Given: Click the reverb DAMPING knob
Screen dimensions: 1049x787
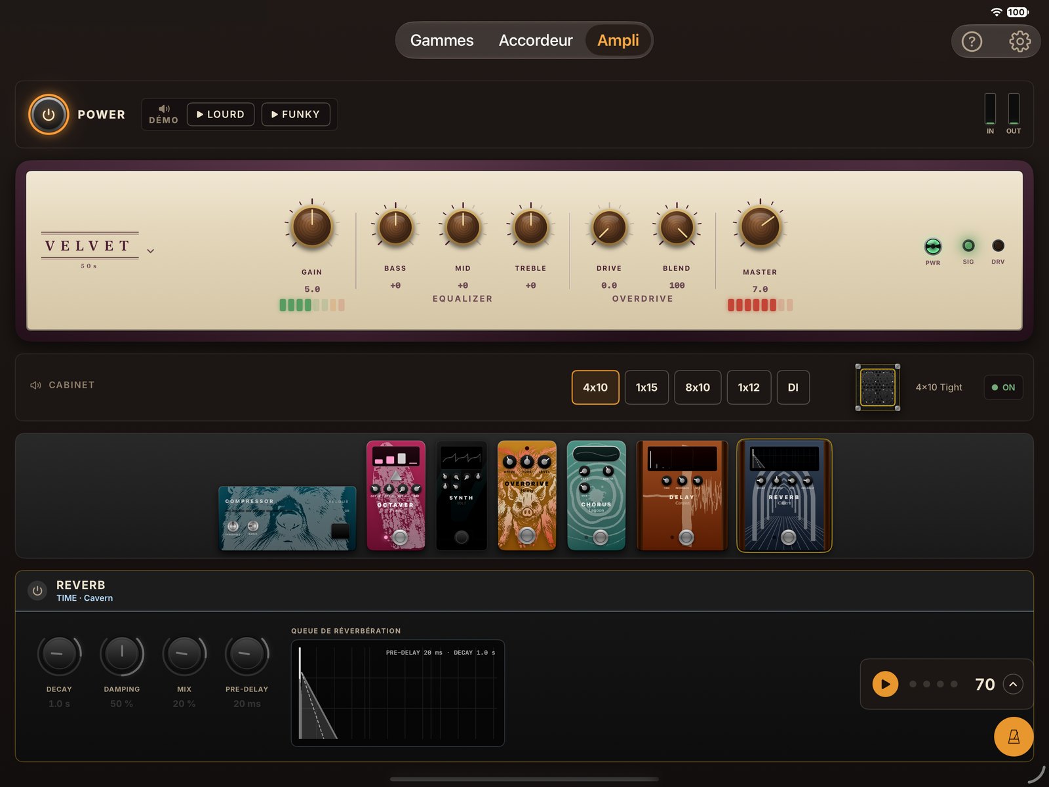Looking at the screenshot, I should tap(122, 654).
